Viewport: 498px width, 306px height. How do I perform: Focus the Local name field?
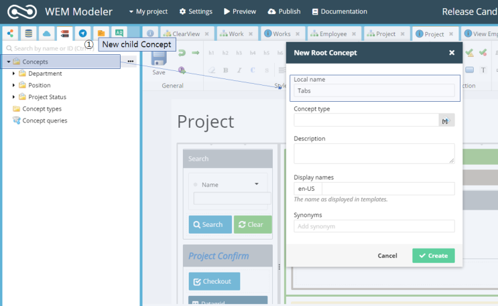coord(374,91)
